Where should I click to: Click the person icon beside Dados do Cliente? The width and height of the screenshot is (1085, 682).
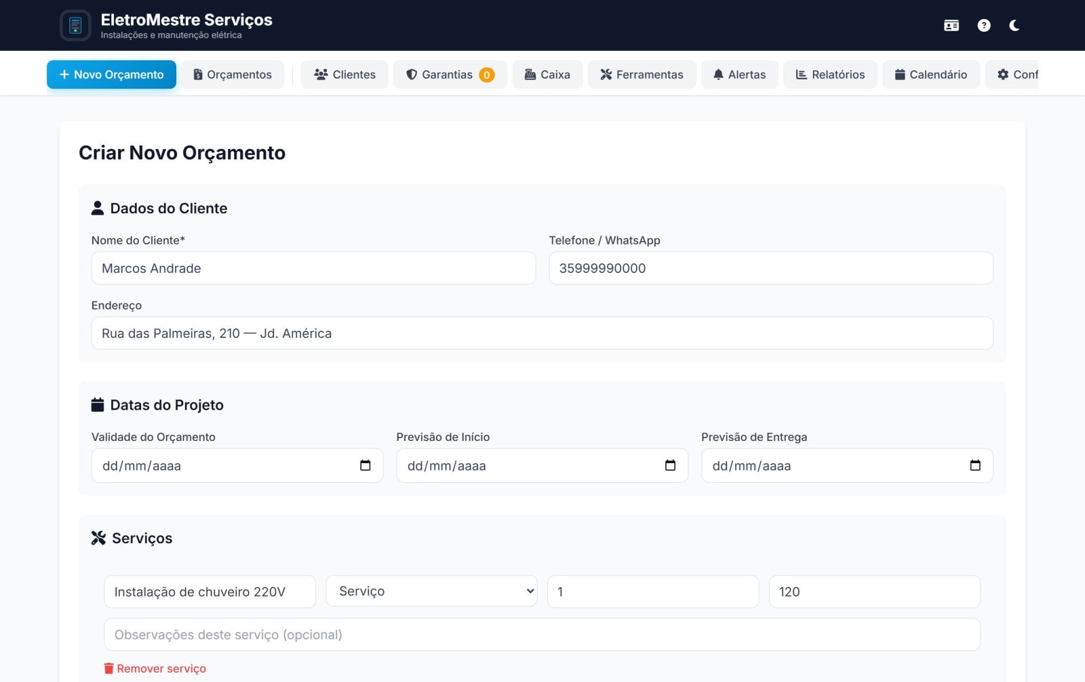coord(98,208)
